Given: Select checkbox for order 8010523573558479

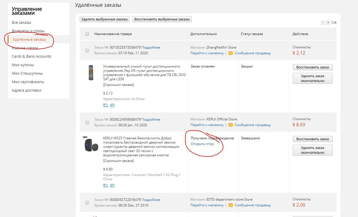Looking at the screenshot, I should click(87, 50).
